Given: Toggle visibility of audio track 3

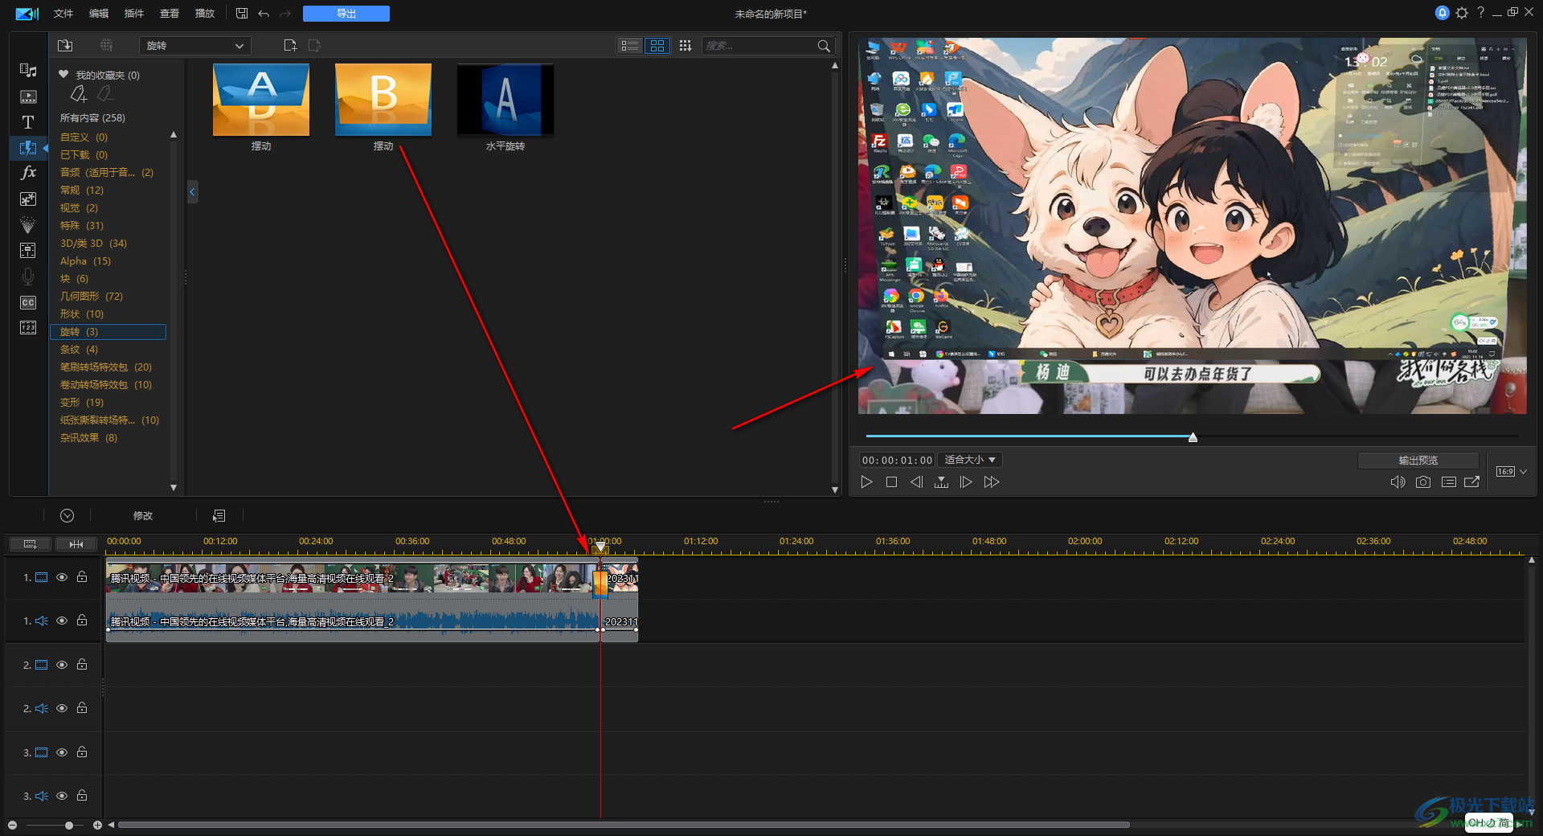Looking at the screenshot, I should [62, 796].
